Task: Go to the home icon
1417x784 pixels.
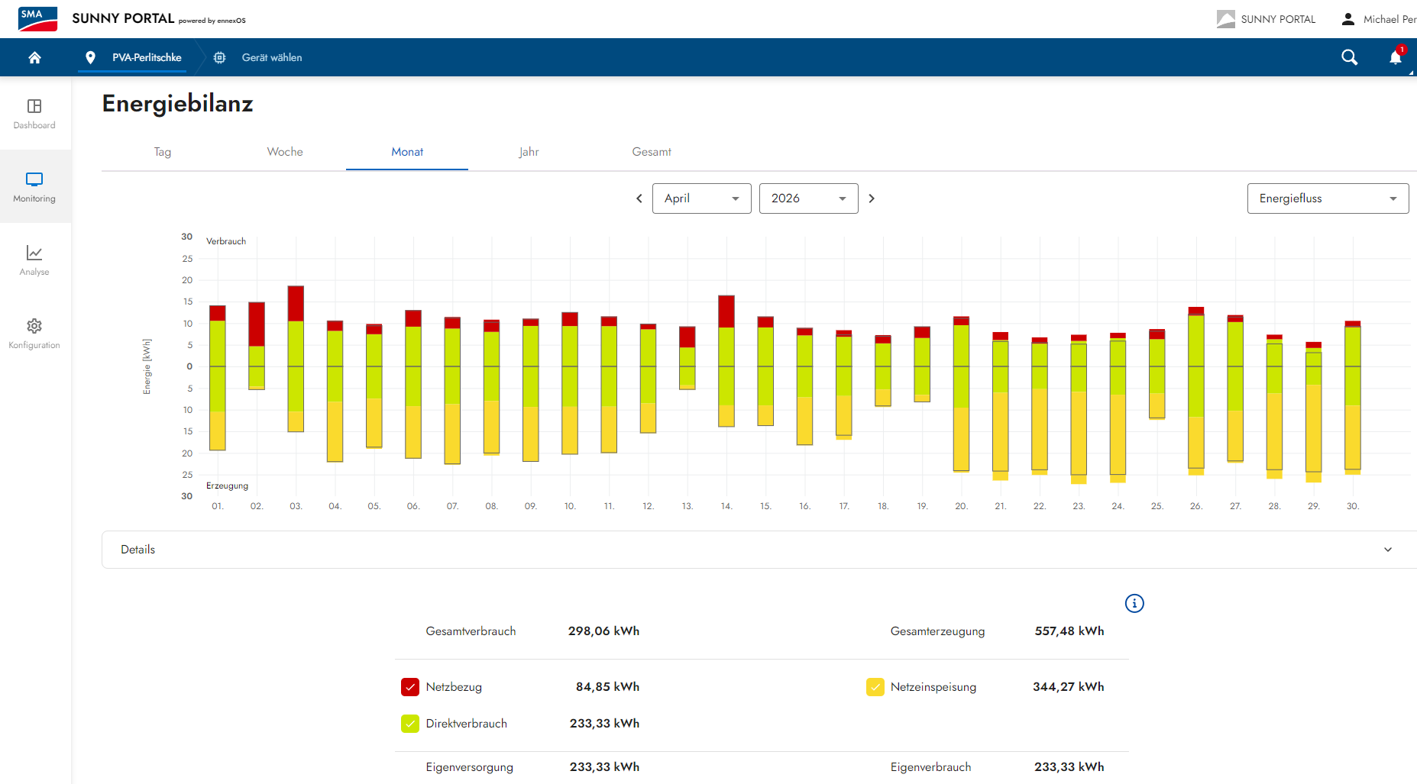Action: (34, 57)
